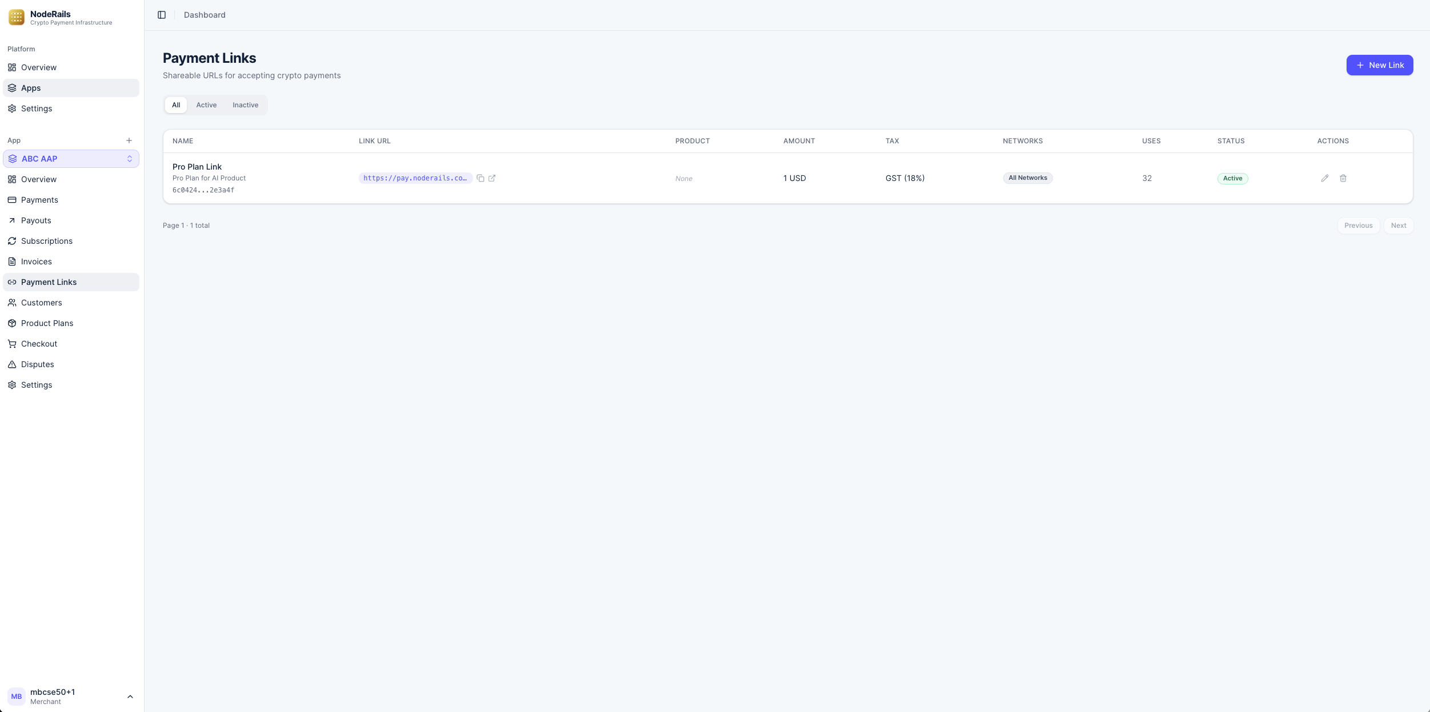Show only Active payment links
The image size is (1430, 712).
pyautogui.click(x=206, y=105)
